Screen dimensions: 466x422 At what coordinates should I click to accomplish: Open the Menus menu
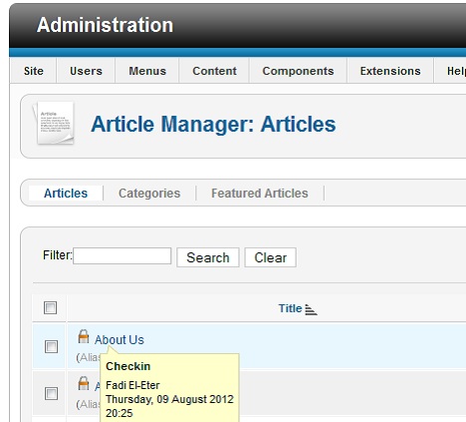pos(147,71)
